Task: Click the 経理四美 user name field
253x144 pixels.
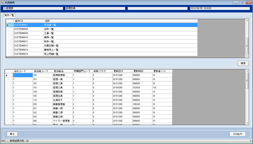Action: coord(95,8)
